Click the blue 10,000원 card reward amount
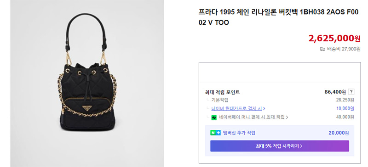The image size is (368, 167). pos(345,108)
